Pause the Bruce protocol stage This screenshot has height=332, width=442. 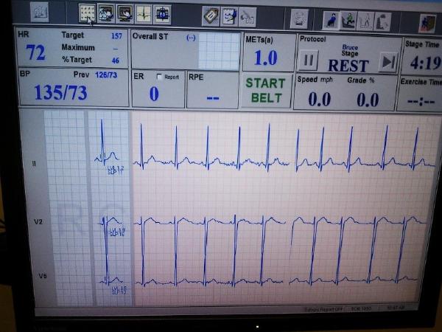[309, 60]
